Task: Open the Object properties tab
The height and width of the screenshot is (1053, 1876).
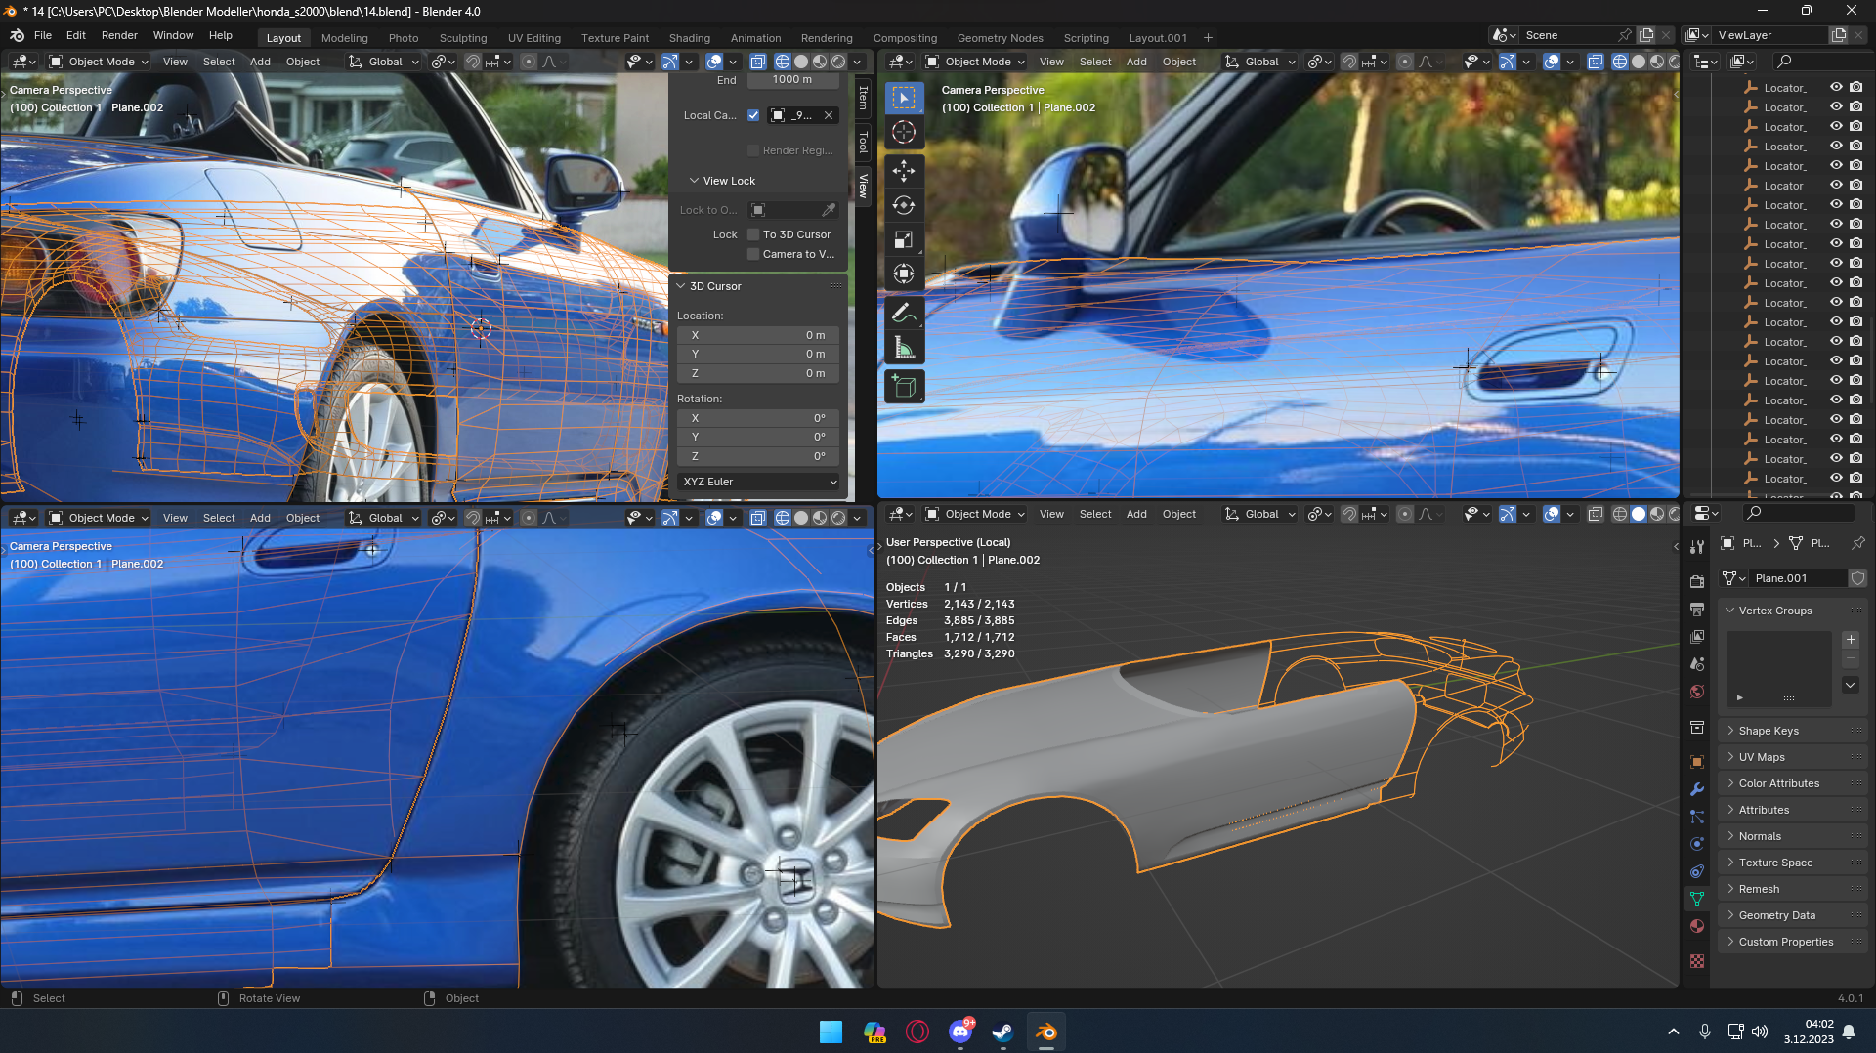Action: [x=1697, y=762]
